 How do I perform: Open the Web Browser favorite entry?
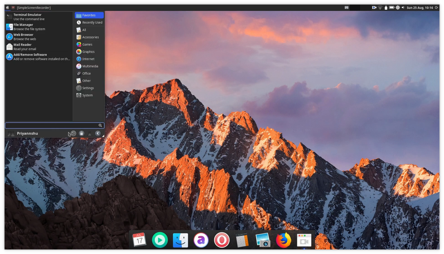(39, 37)
